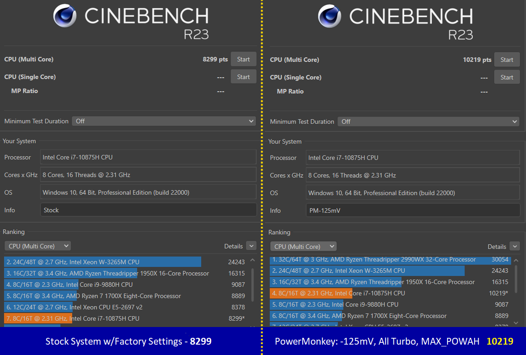This screenshot has height=355, width=526.
Task: Click the ranking scrollbar thumb in right window
Action: coord(516,280)
